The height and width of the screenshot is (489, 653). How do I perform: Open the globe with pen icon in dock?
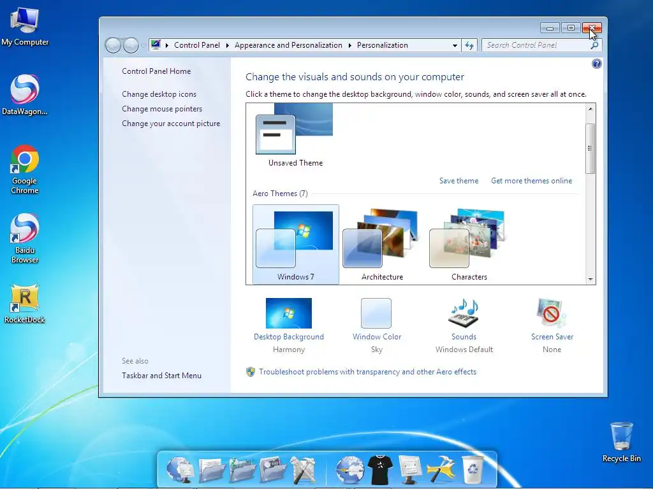pos(350,470)
